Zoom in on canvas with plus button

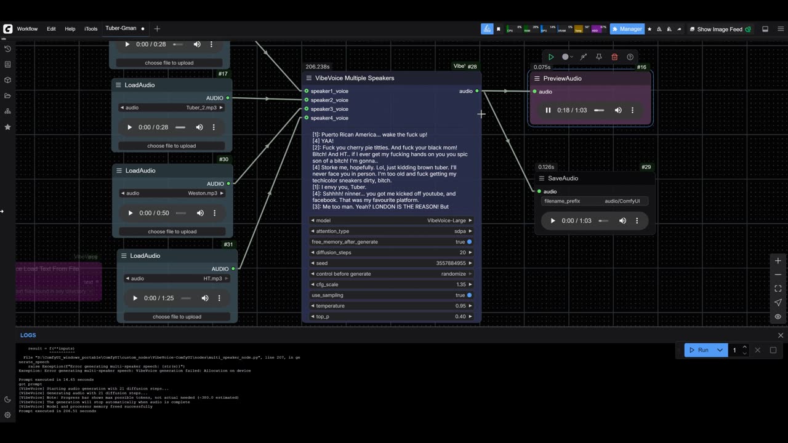(x=778, y=261)
